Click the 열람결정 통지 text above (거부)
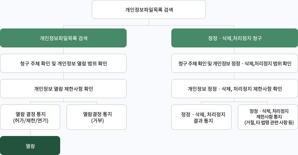This screenshot has width=298, height=155. click(97, 114)
